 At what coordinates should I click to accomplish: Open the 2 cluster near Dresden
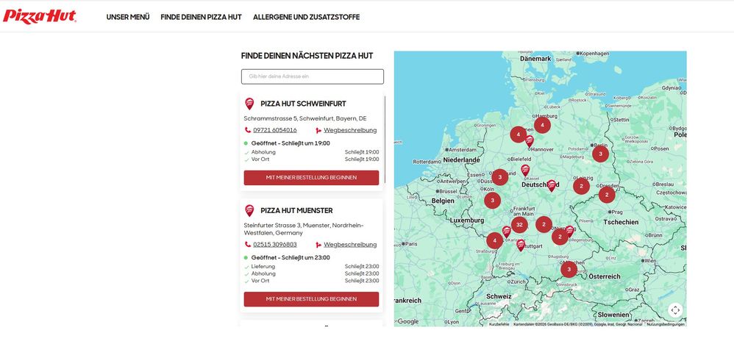tap(607, 195)
